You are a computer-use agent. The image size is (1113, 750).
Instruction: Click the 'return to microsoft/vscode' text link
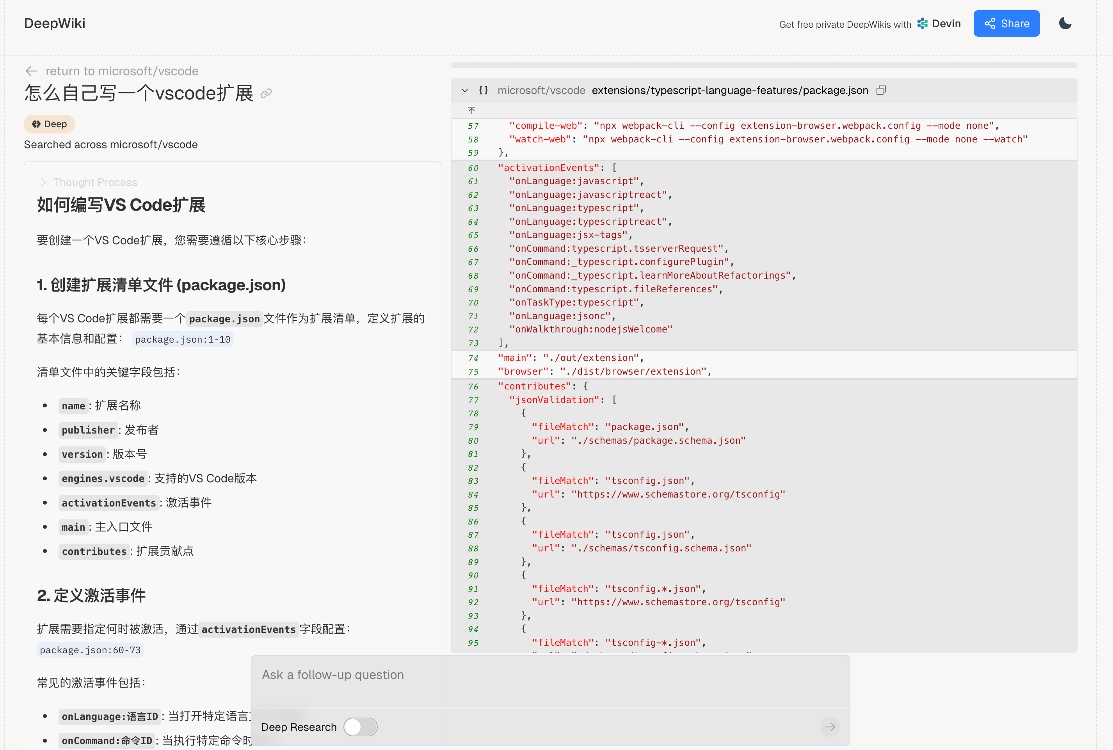[x=122, y=71]
